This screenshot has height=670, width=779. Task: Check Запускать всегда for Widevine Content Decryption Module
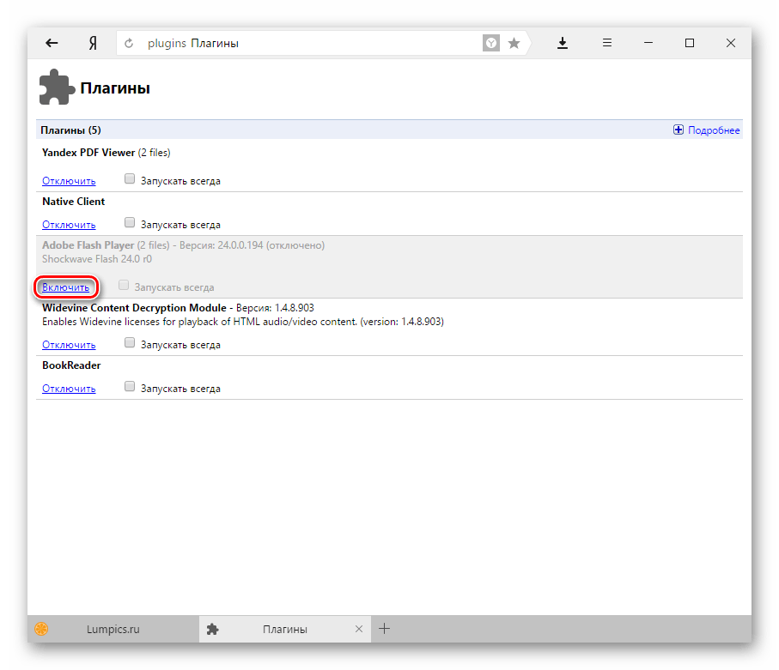[130, 342]
